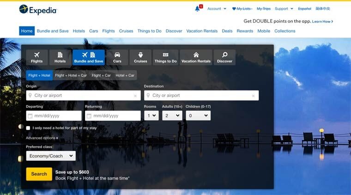Open the Preferred class dropdown
Image resolution: width=351 pixels, height=195 pixels.
(x=51, y=156)
